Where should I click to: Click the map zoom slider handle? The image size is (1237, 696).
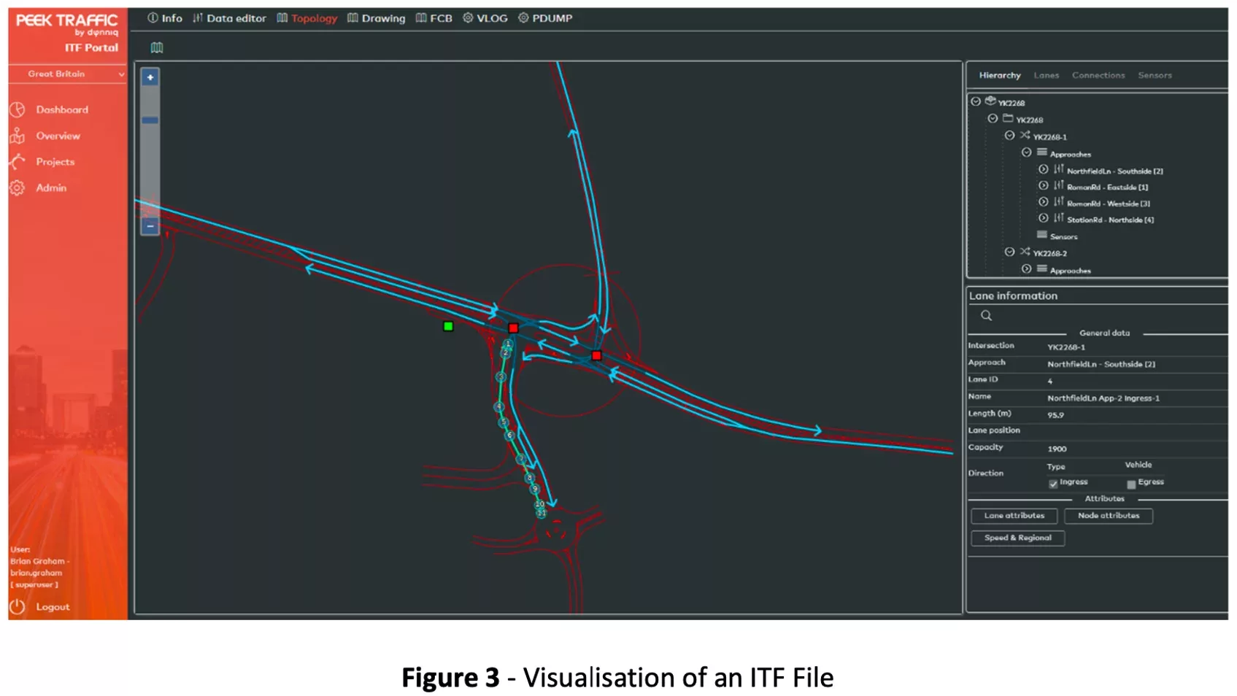[150, 120]
